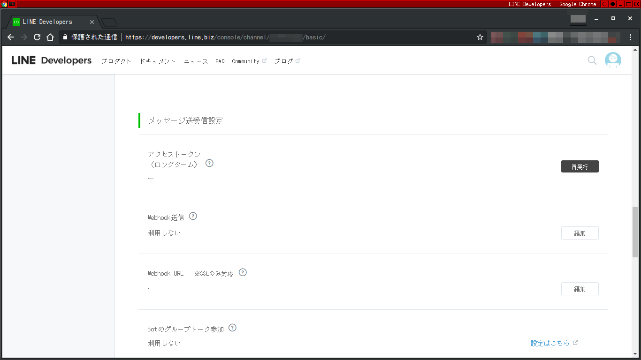Click the Webhook送信 question mark icon
The width and height of the screenshot is (641, 360).
[193, 216]
